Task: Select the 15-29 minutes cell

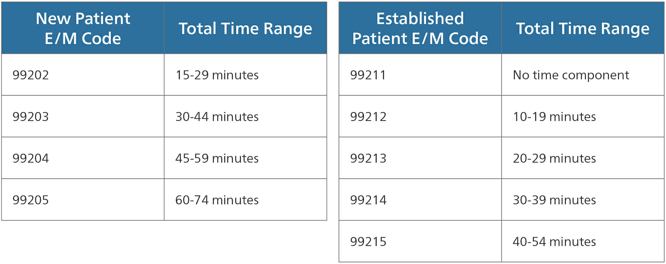Action: pos(217,75)
